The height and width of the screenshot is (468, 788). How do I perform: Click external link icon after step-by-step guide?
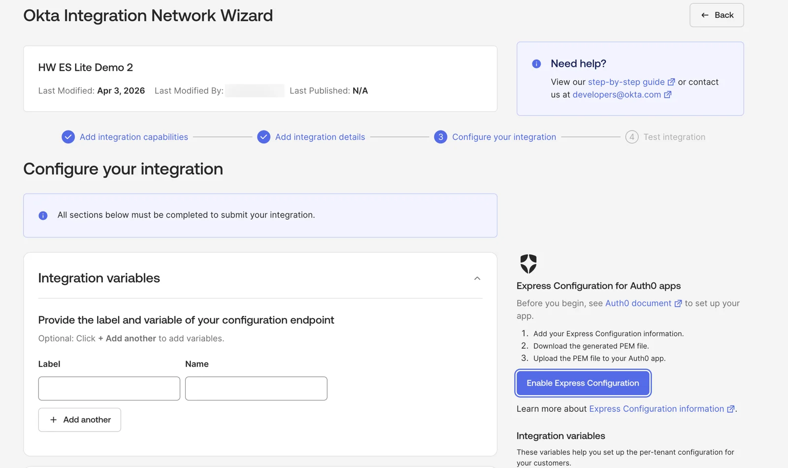pos(671,82)
